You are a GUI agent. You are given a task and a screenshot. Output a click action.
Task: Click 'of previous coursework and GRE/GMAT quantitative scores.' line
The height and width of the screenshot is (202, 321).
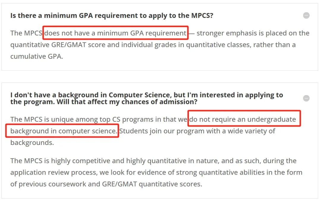click(106, 184)
